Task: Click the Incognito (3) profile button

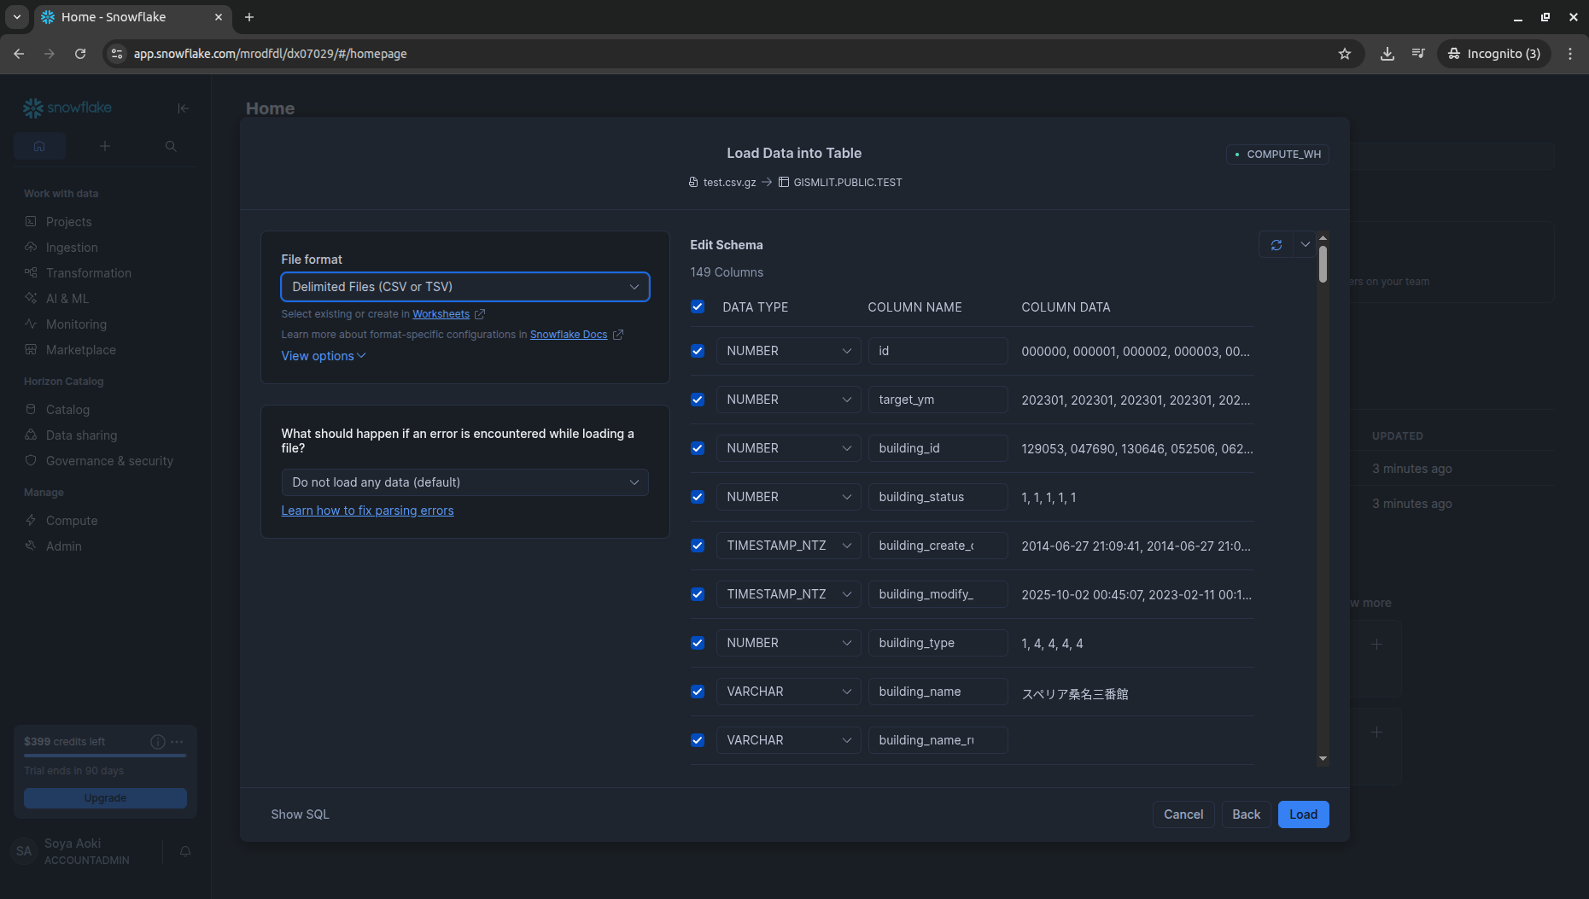Action: click(1494, 54)
